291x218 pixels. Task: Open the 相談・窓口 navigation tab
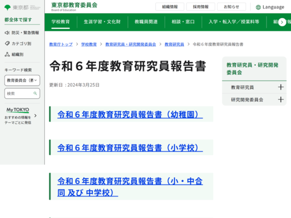click(x=183, y=22)
